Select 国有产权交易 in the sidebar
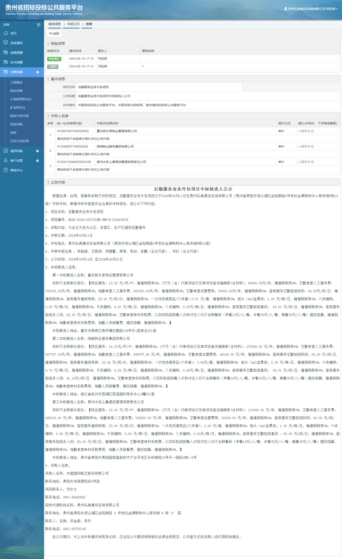Image resolution: width=342 pixels, height=559 pixels. 19,116
